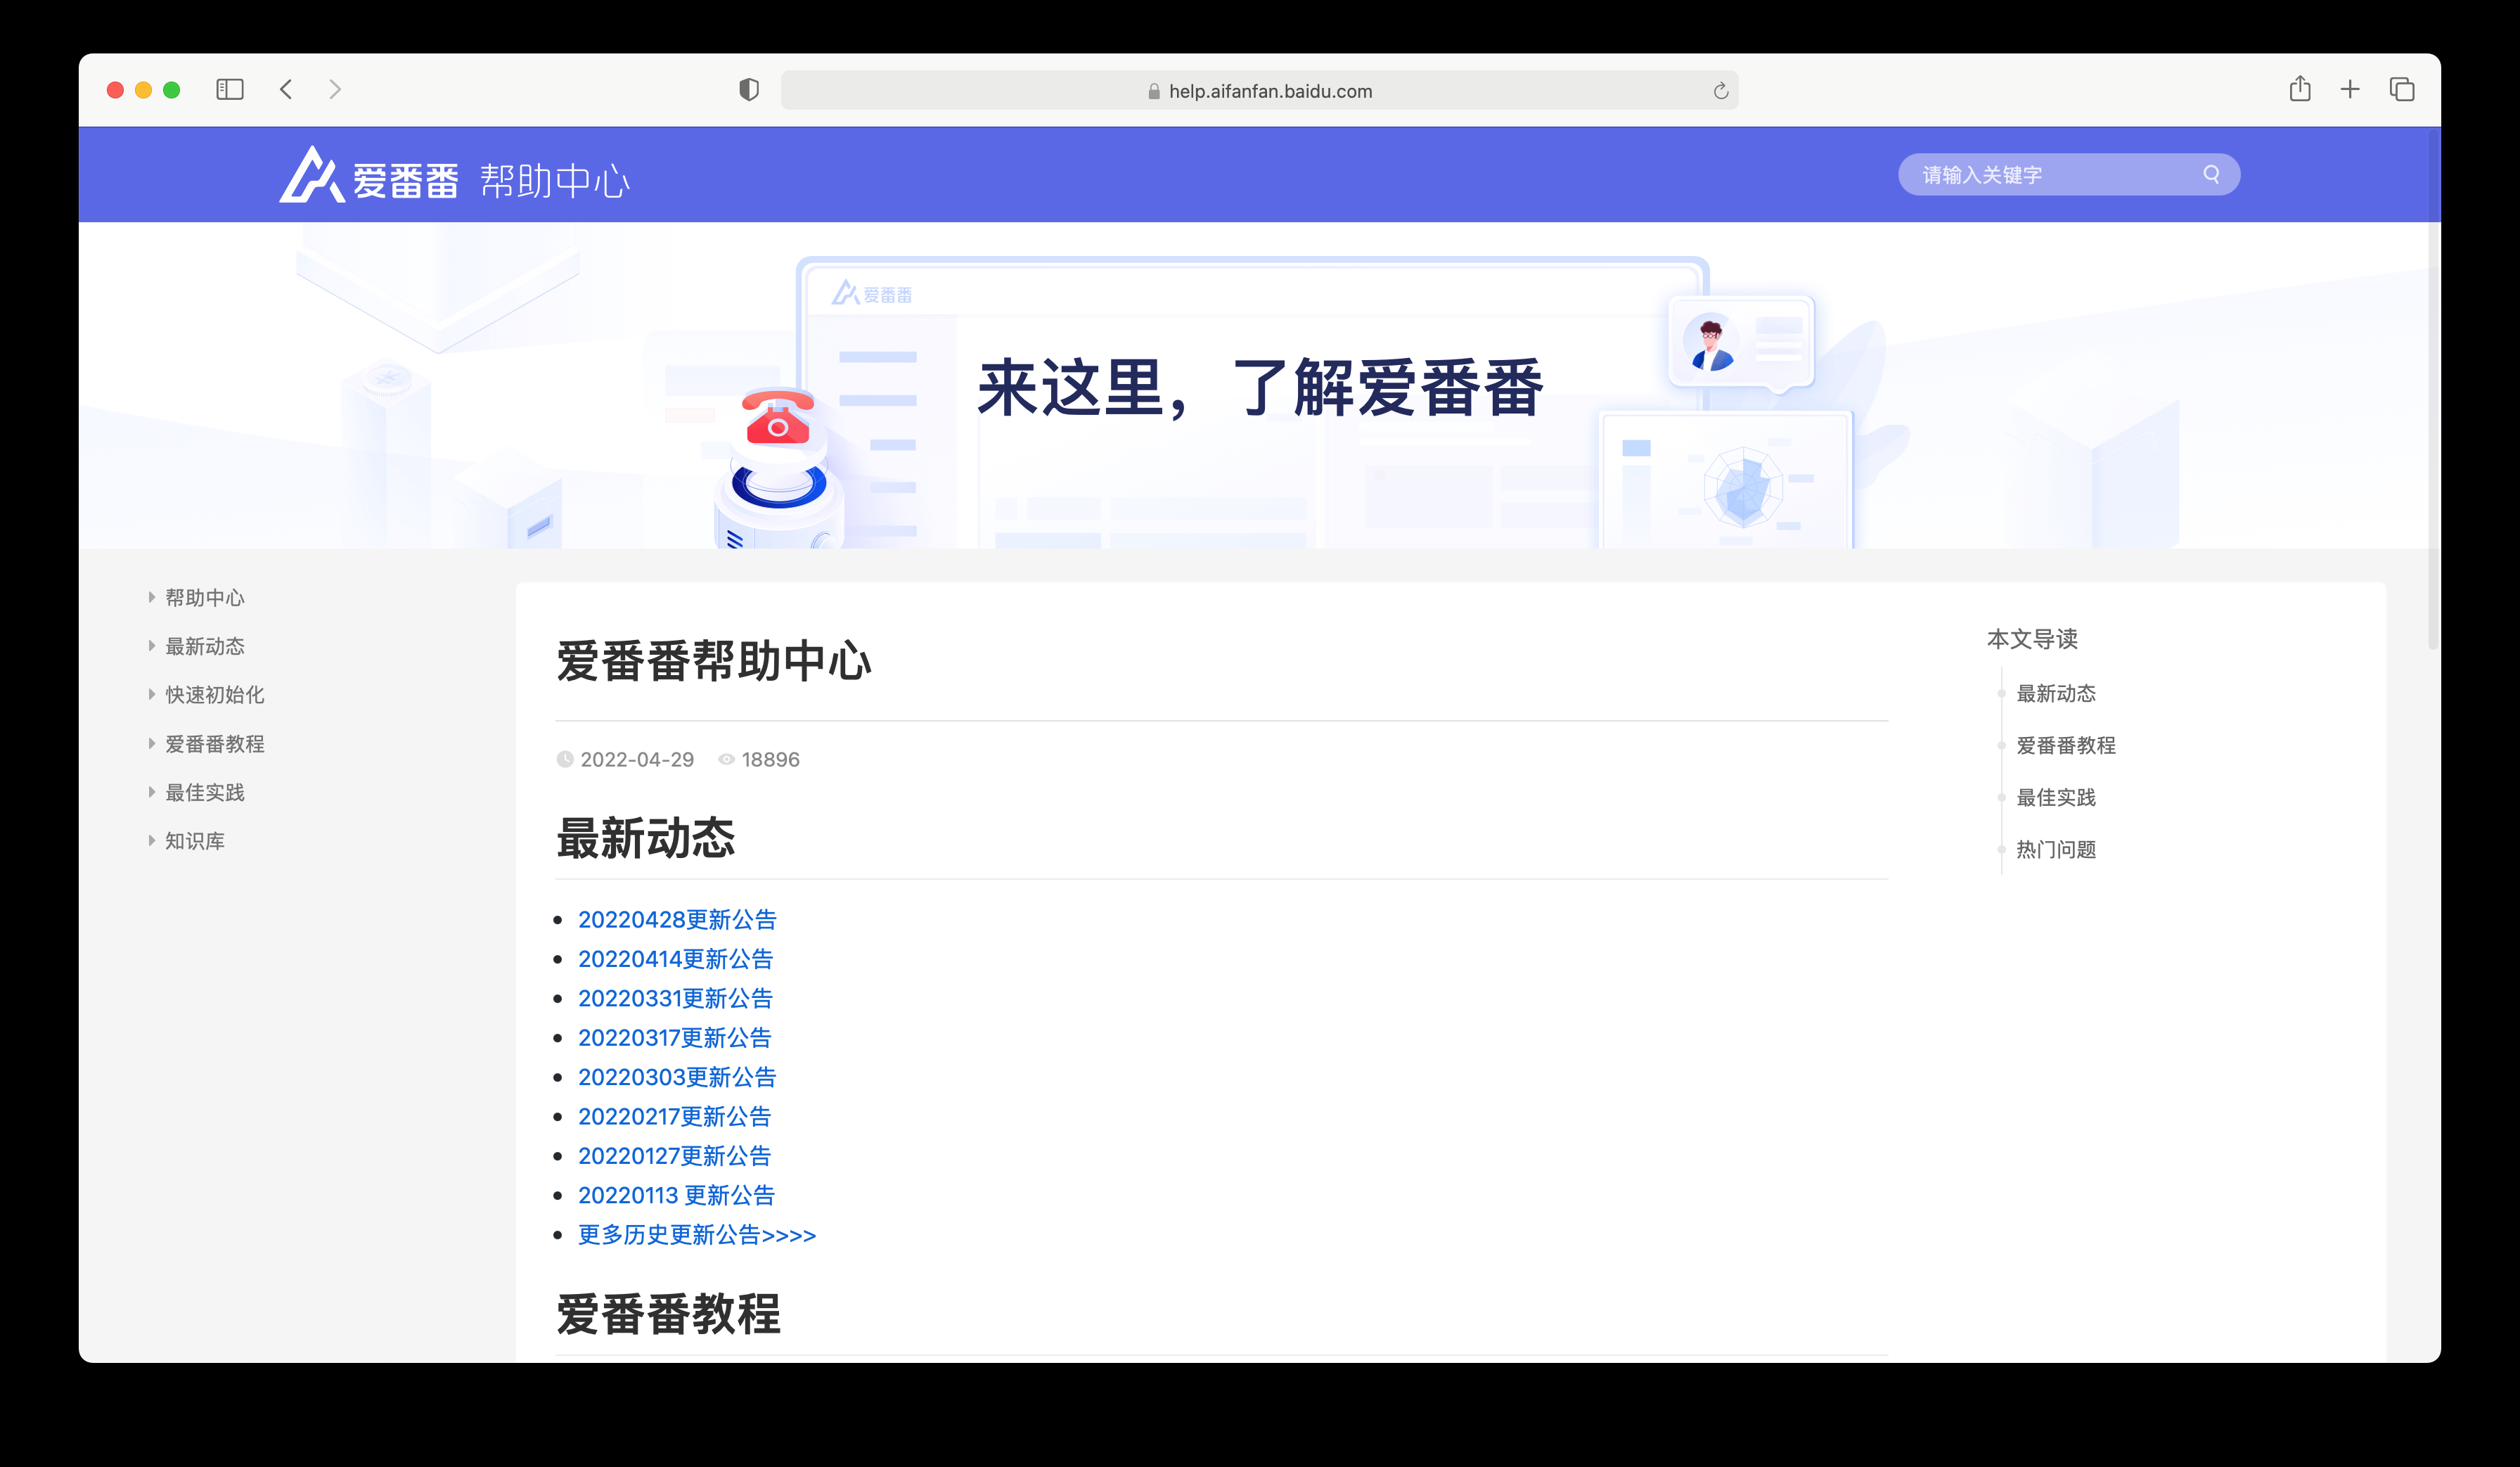This screenshot has height=1467, width=2520.
Task: Open 爱番番教程 in the left sidebar
Action: point(215,744)
